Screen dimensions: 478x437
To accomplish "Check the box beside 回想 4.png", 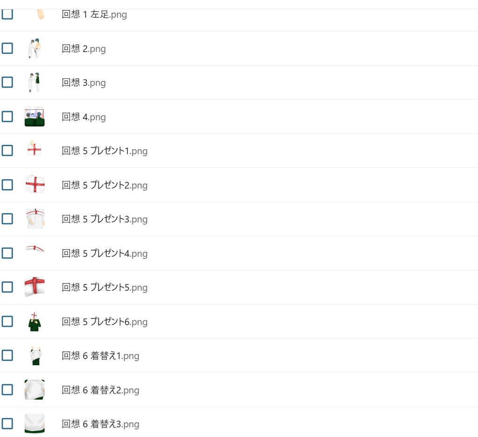I will coord(7,116).
